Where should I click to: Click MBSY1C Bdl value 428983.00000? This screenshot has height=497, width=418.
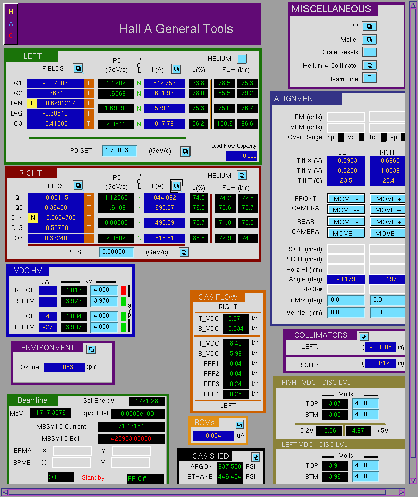pyautogui.click(x=131, y=439)
